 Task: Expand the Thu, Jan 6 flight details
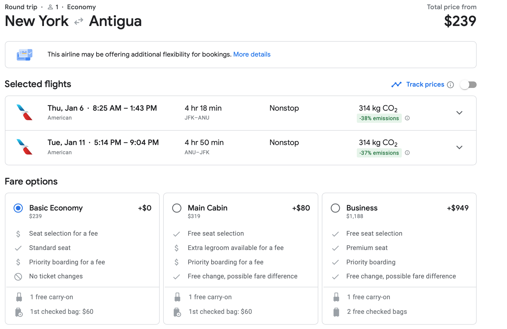pyautogui.click(x=459, y=113)
